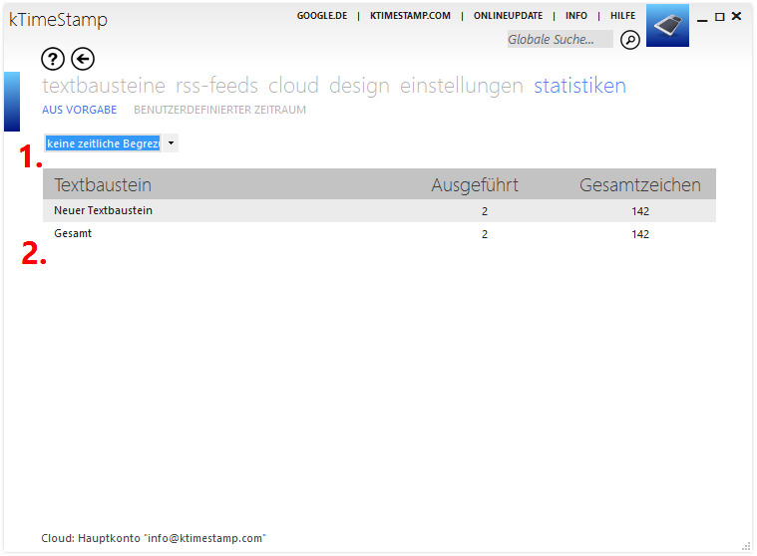The height and width of the screenshot is (556, 757).
Task: Click Ausgeführt value 2 in Neuer Textbaustein row
Action: [485, 211]
